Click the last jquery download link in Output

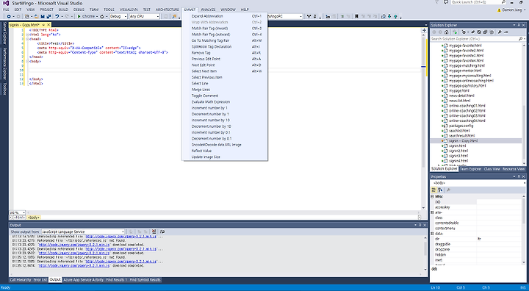coord(74,266)
